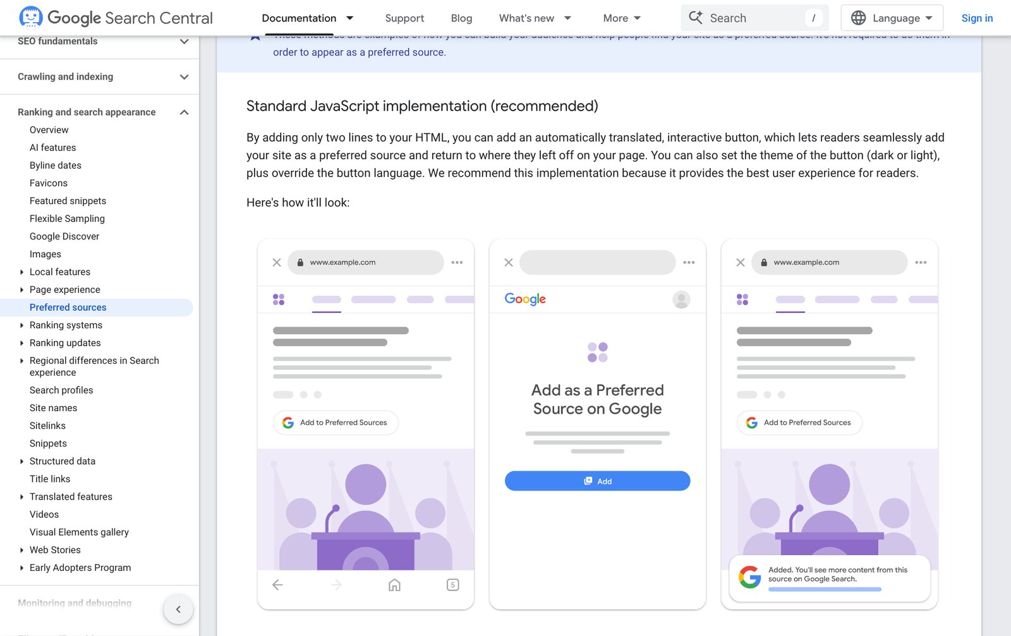The width and height of the screenshot is (1011, 636).
Task: Open AI features in sidebar
Action: pos(52,148)
